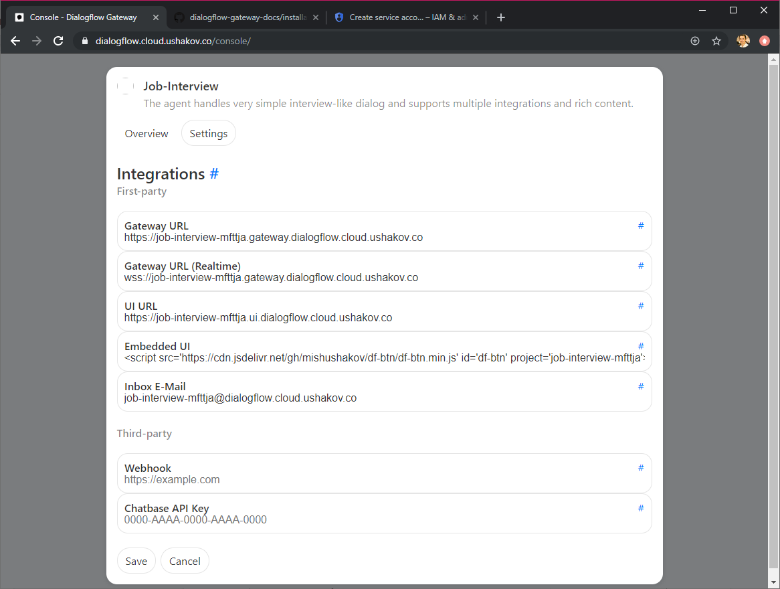Click the address bar URL
Screen dimensions: 780x589
point(173,41)
